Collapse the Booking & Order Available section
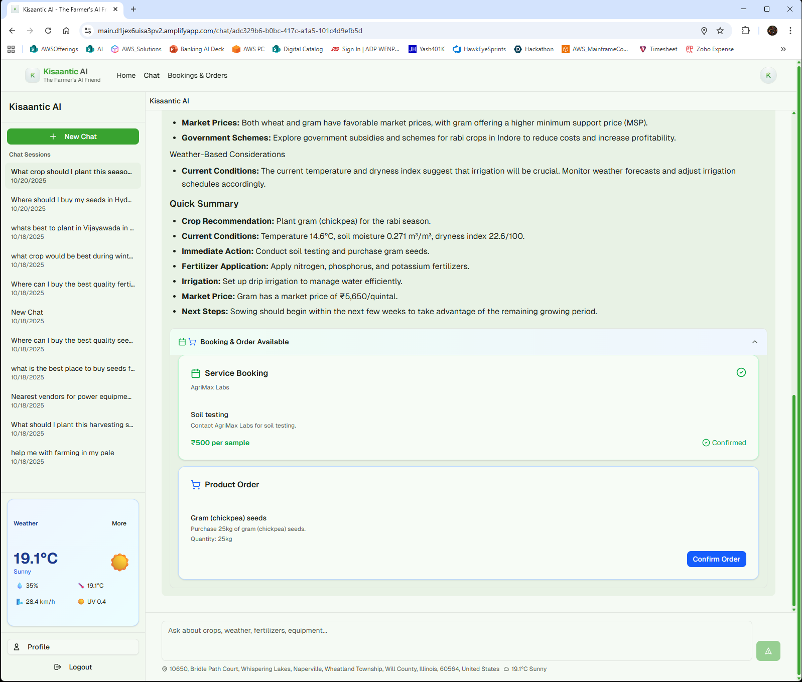The image size is (802, 682). click(755, 342)
